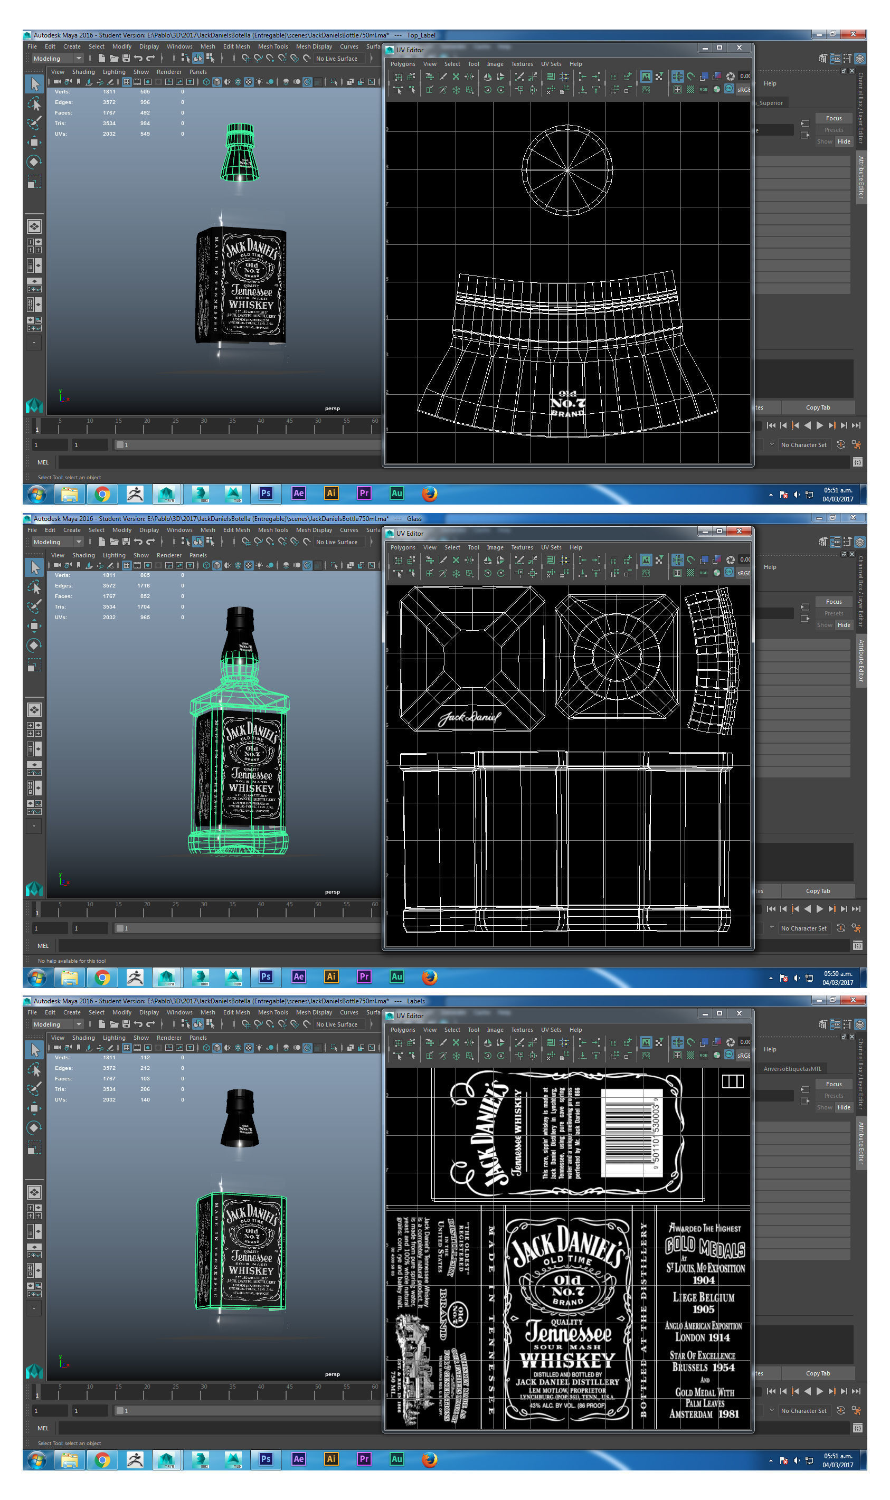Click Snap to points magnet in Labels window
Viewport: 890px width, 1500px height.
coord(270,1024)
